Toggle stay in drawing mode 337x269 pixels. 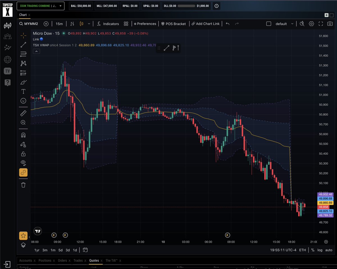(23, 144)
